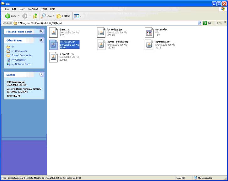Click the highlighted RXTXcomm.jar file name
Screen dimensions: 228x181
pos(67,42)
